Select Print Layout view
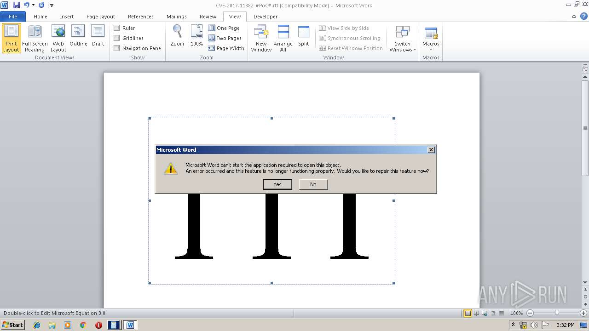589x331 pixels. tap(11, 39)
